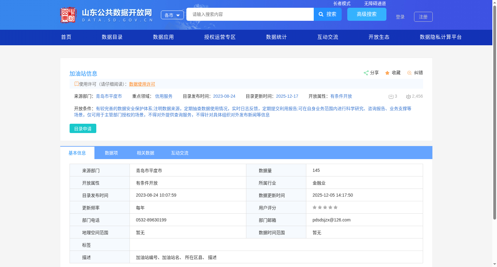Viewport: 497px width, 267px height.
Task: Click the scrollbar up arrow
Action: tap(495, 2)
